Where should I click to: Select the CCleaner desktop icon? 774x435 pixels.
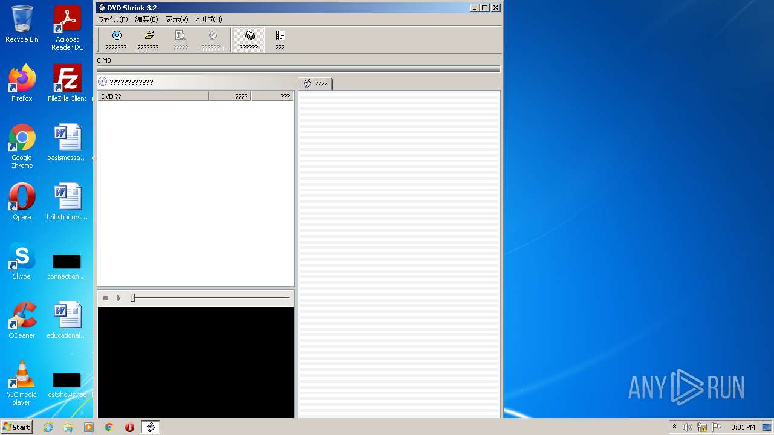(x=22, y=320)
